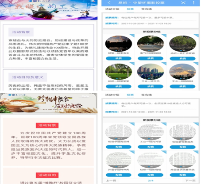Image resolution: width=201 pixels, height=185 pixels.
Task: Tap the back arrow in the blue header
Action: coord(109,3)
